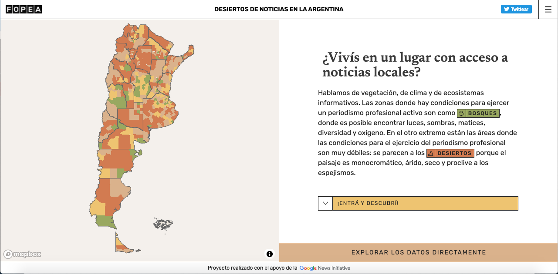Viewport: 558px width, 274px height.
Task: Follow the Google News Initiative link
Action: (325, 268)
